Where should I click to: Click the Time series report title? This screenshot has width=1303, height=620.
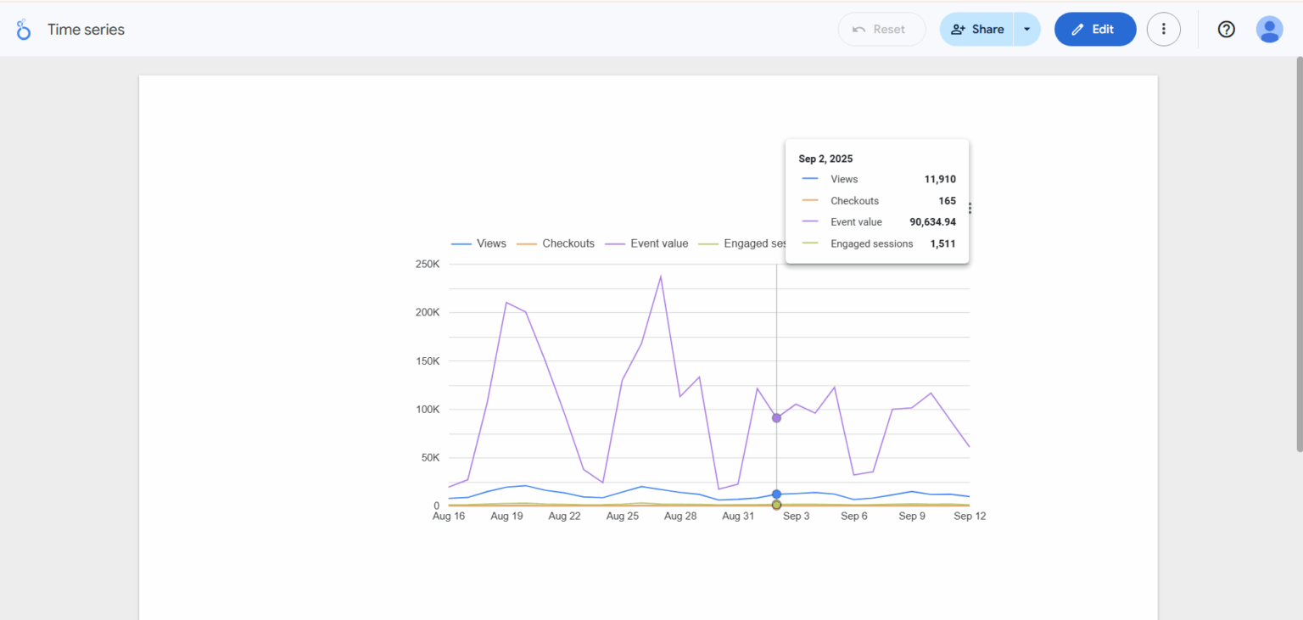86,29
